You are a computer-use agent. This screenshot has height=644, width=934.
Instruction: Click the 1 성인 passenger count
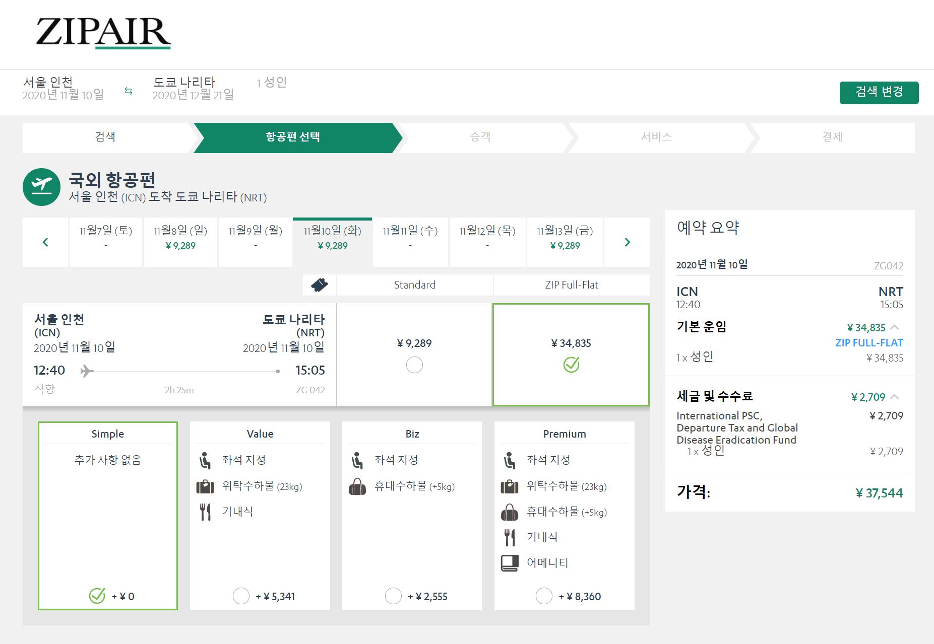pyautogui.click(x=272, y=82)
